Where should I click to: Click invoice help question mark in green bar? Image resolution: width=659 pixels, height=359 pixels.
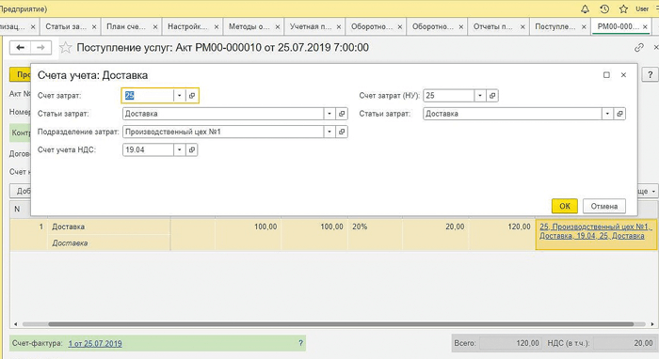pyautogui.click(x=300, y=343)
